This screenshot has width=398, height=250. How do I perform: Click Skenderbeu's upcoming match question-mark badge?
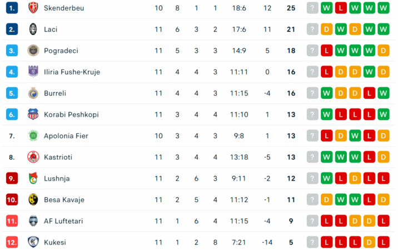(312, 8)
